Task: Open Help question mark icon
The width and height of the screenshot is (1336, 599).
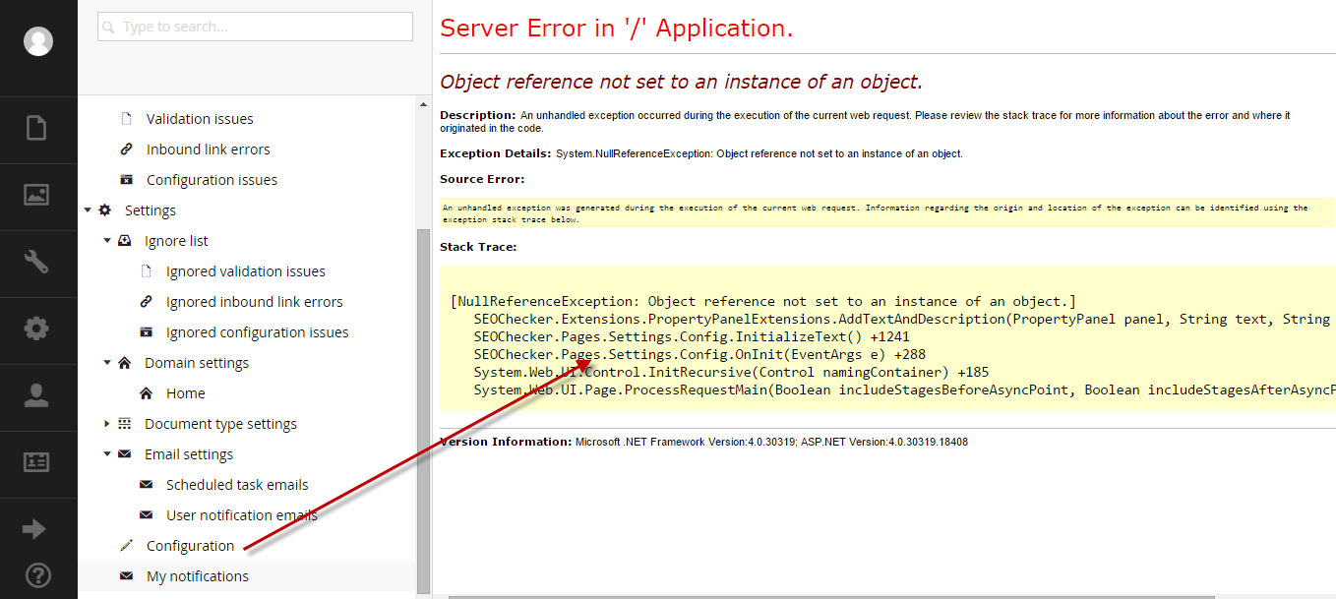Action: pos(36,575)
